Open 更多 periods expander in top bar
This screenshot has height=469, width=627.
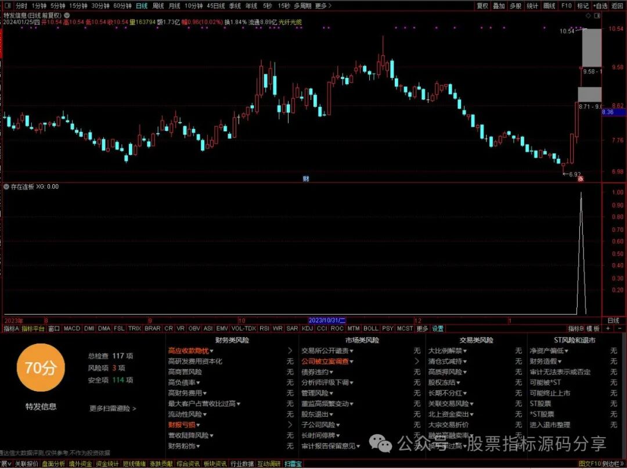point(323,6)
